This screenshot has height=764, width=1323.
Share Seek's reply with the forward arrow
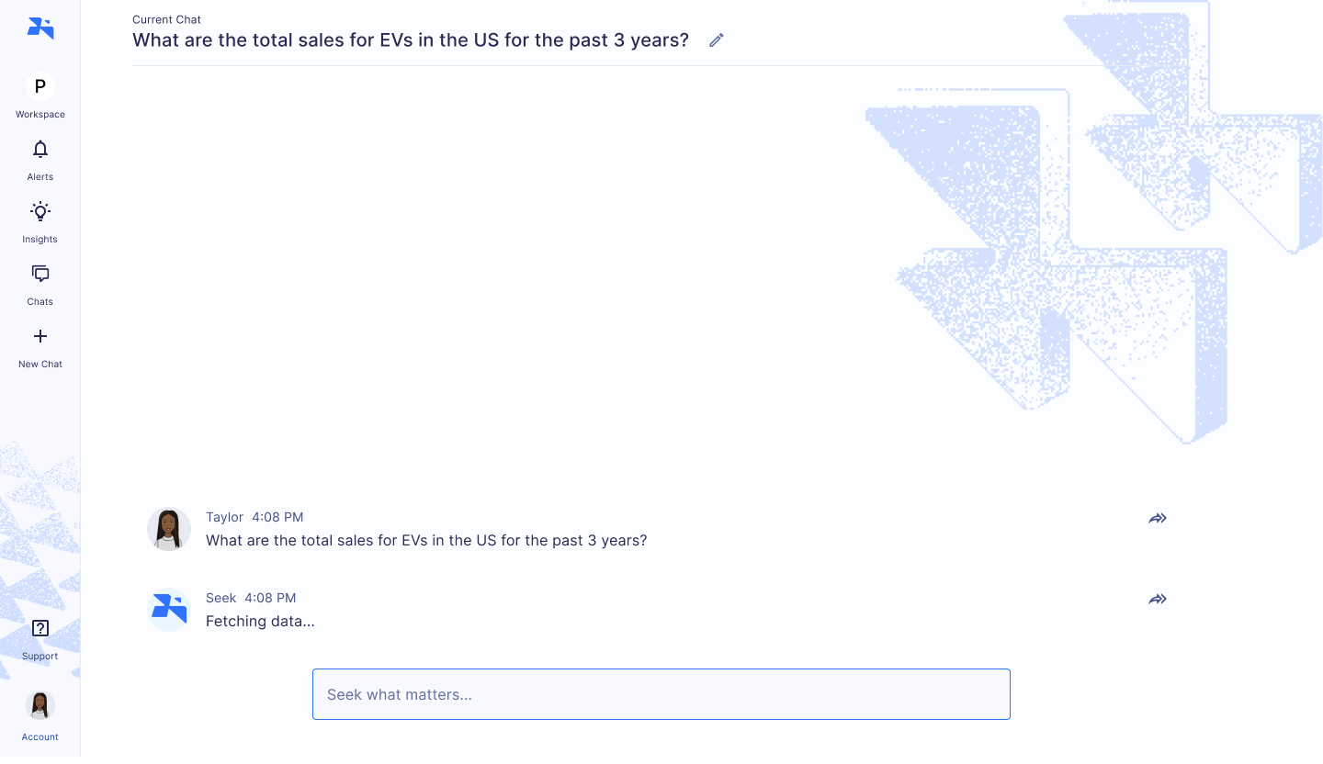pyautogui.click(x=1158, y=599)
